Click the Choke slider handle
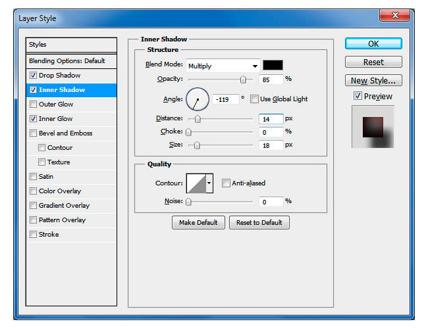This screenshot has width=428, height=328. click(x=188, y=132)
